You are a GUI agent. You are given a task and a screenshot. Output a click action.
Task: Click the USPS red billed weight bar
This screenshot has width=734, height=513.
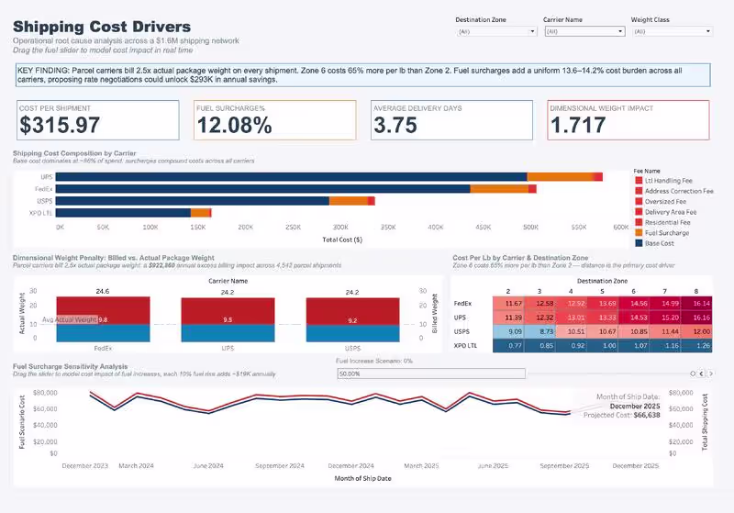353,307
